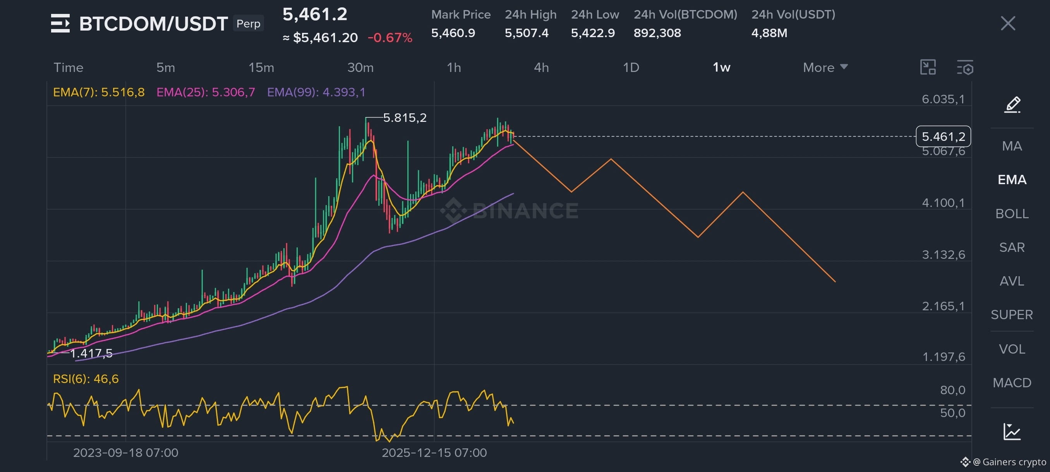The width and height of the screenshot is (1050, 472).
Task: Toggle the EMA indicator off
Action: point(1012,180)
